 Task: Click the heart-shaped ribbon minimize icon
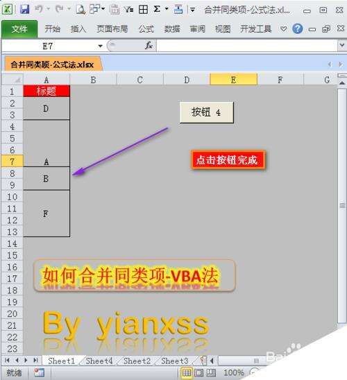coord(283,29)
